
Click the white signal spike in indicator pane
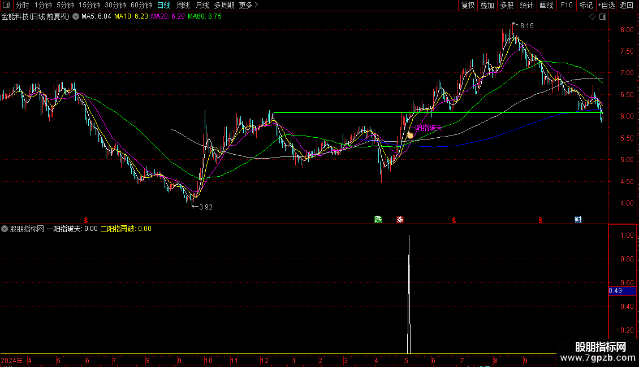409,294
